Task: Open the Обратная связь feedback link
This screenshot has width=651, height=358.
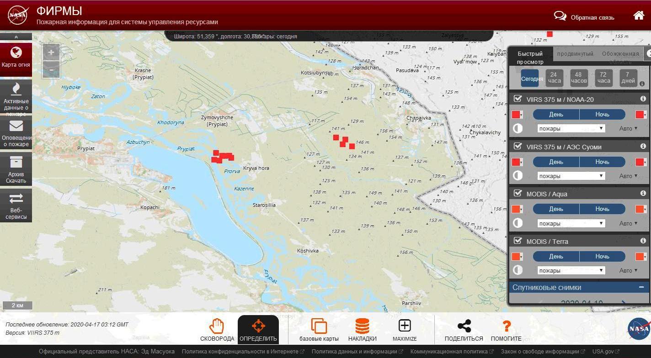Action: (x=593, y=17)
